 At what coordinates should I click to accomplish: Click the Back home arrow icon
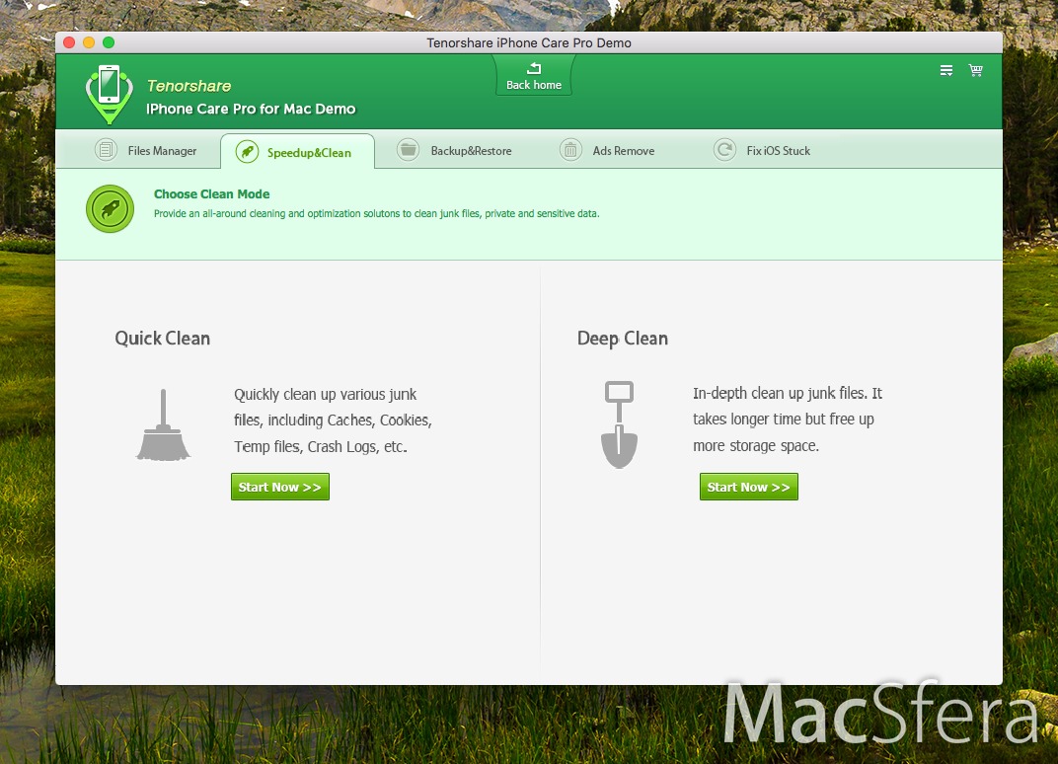pos(534,68)
